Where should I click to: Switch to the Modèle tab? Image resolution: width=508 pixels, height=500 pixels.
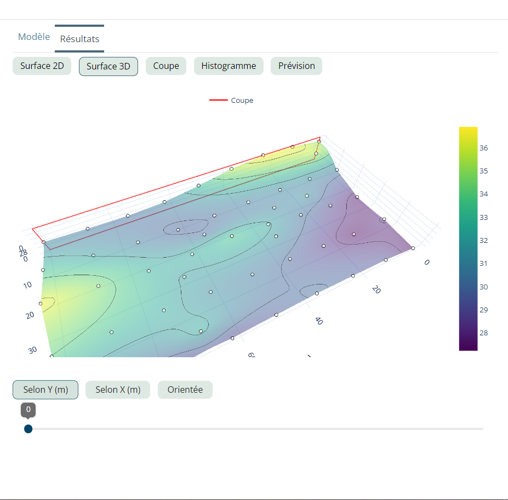point(34,37)
